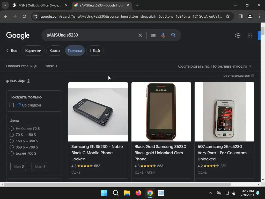
Task: Click the Нью-Йорк location help icon
Action: [x=28, y=81]
